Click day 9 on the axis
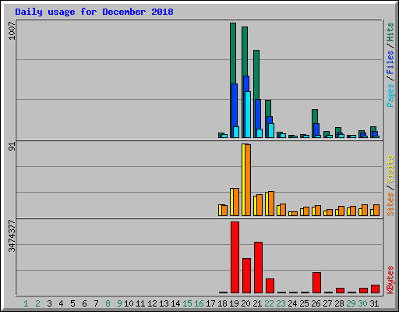Screen dimensions: 399x312 click(119, 303)
